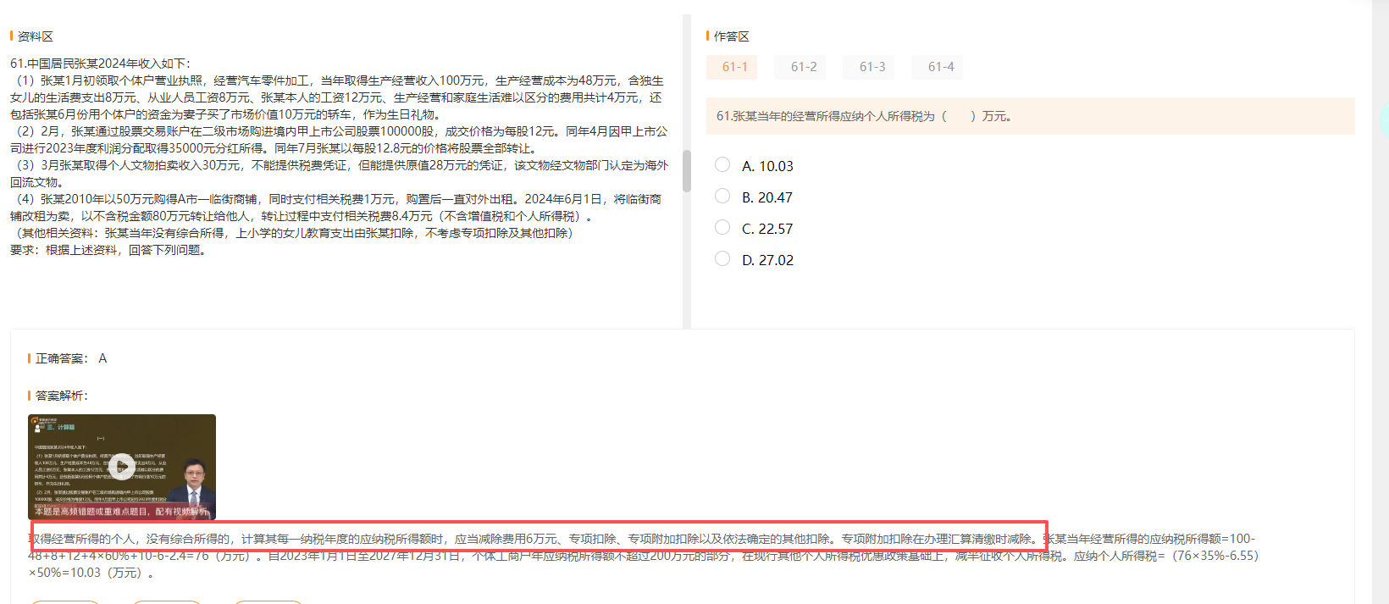Click the 资料区 section heading
Viewport: 1389px width, 604px height.
coord(35,36)
